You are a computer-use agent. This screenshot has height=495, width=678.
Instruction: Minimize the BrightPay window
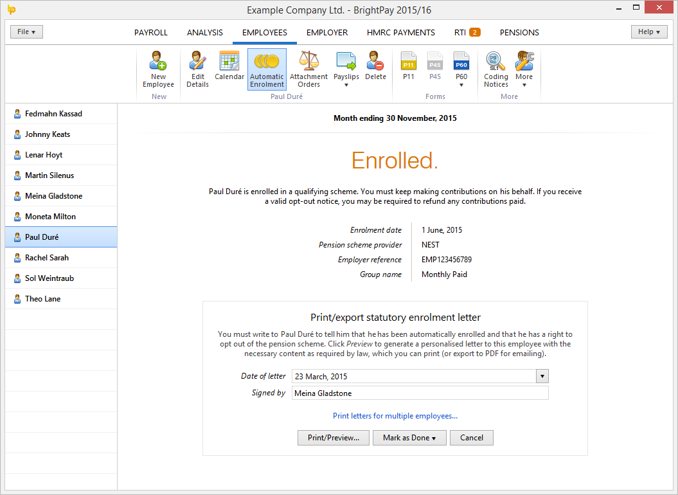[619, 7]
